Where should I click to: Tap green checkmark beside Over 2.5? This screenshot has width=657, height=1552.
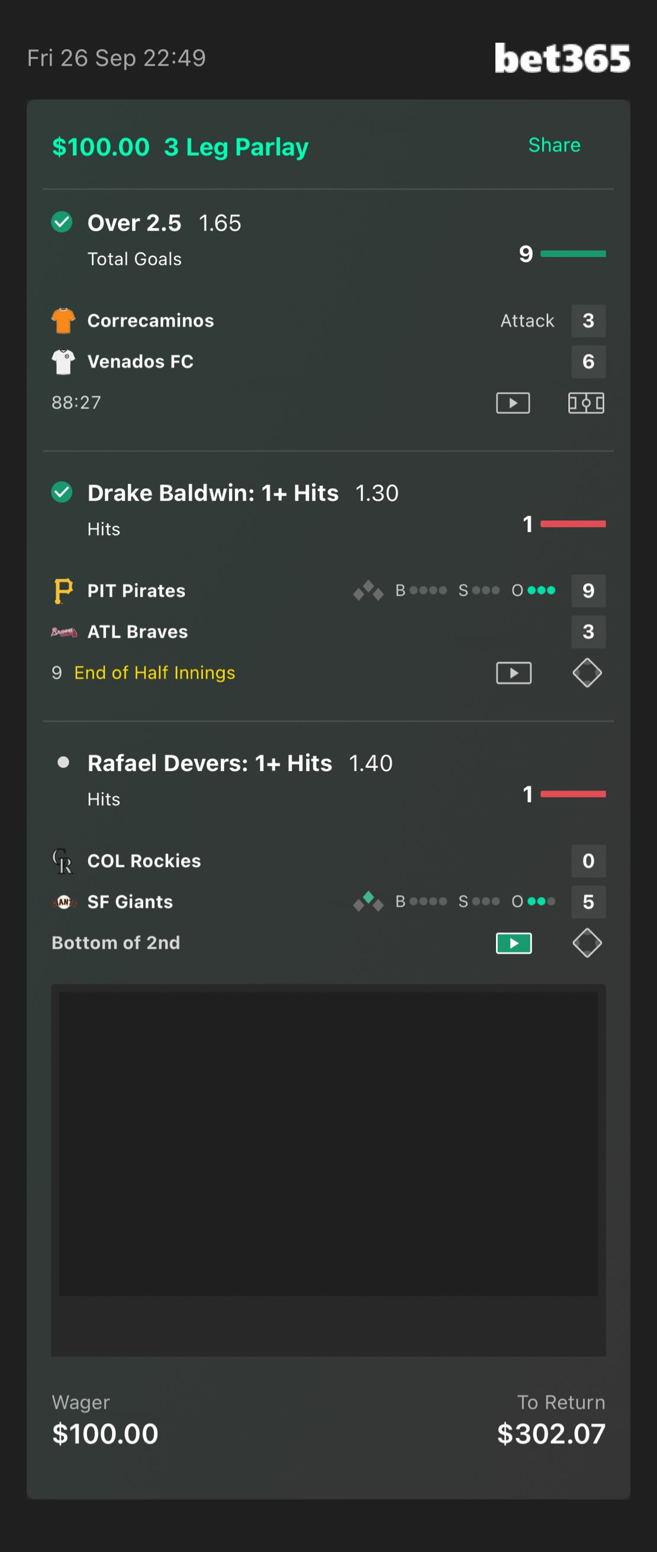coord(62,222)
